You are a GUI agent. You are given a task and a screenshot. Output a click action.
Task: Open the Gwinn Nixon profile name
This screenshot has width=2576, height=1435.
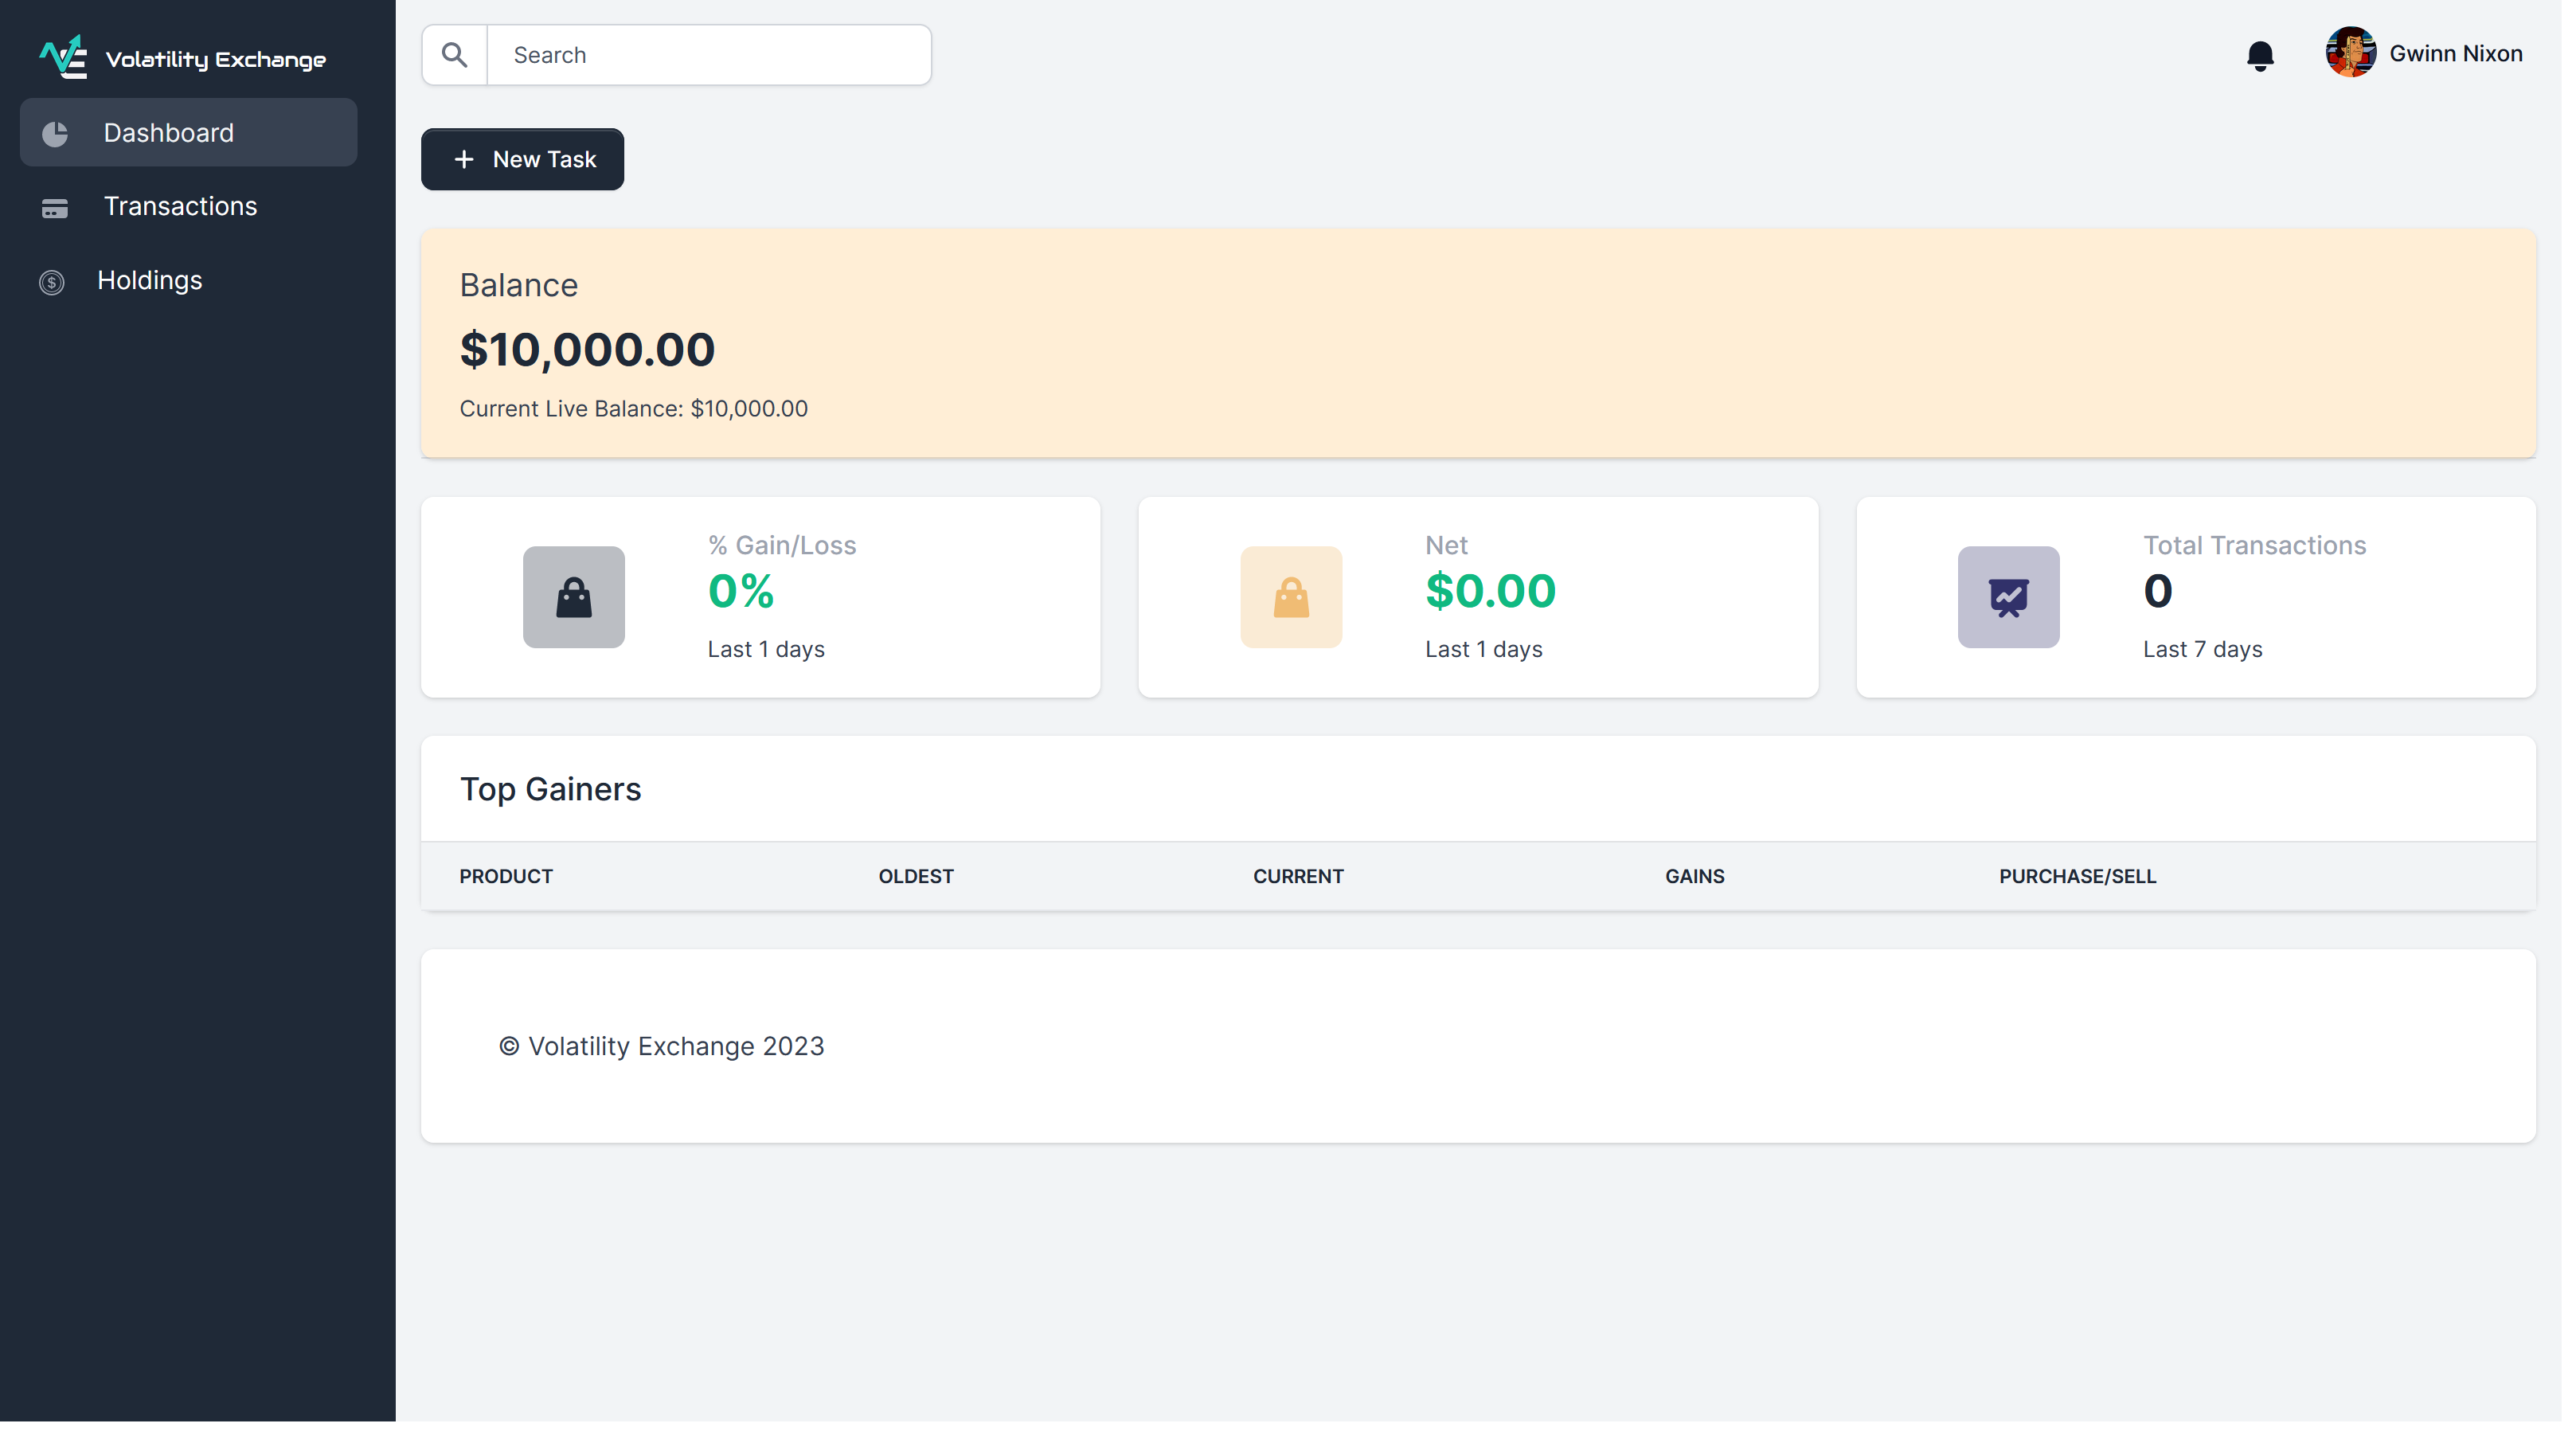[2469, 54]
